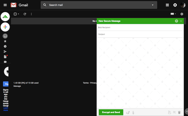
Task: Open the account profile avatar
Action: [x=183, y=5]
